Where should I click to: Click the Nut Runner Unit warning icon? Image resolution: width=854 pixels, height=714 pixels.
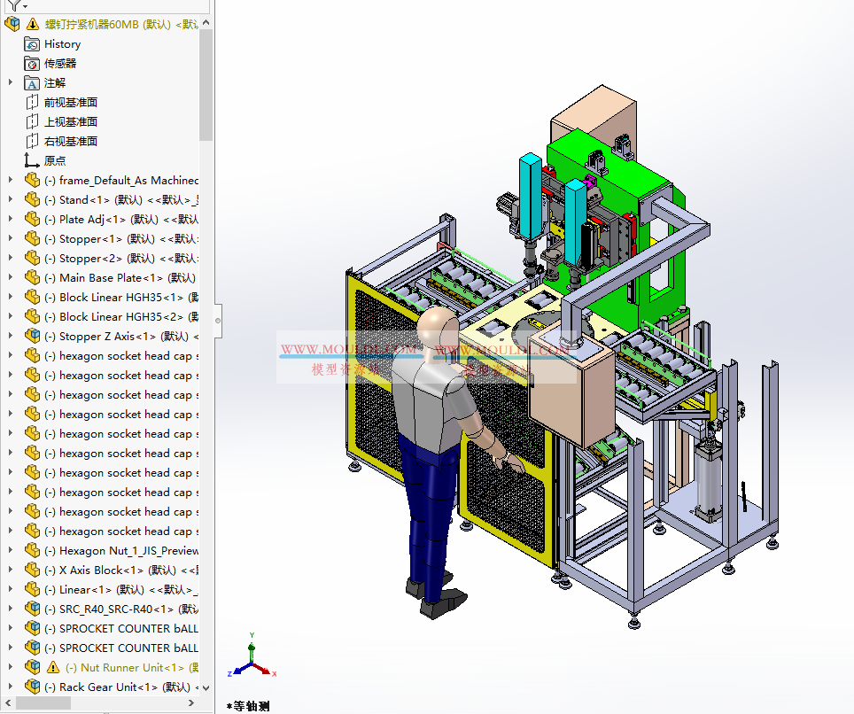53,667
